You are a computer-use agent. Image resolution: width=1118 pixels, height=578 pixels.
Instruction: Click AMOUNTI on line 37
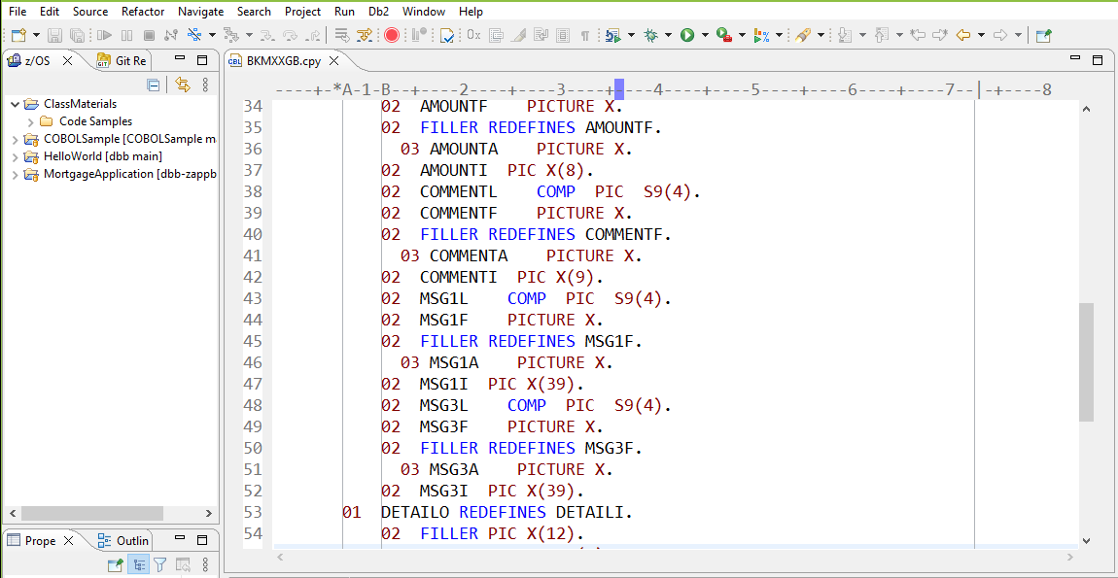tap(453, 170)
